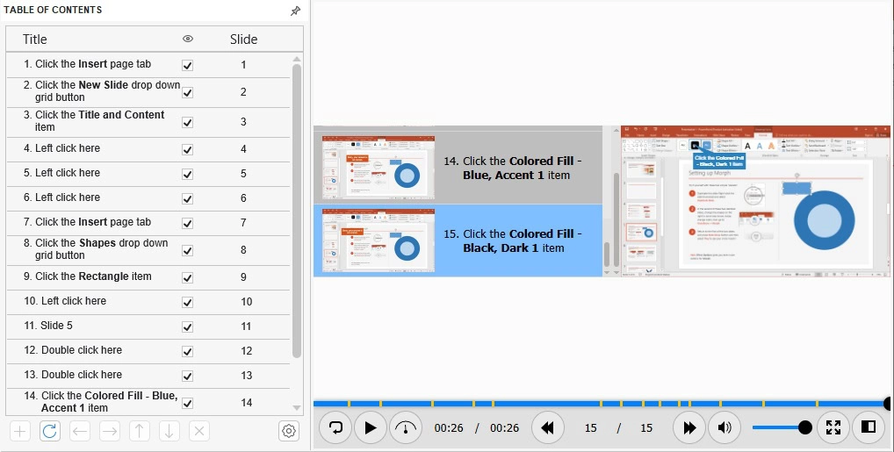894x452 pixels.
Task: Move entry up with up arrow
Action: click(x=139, y=431)
